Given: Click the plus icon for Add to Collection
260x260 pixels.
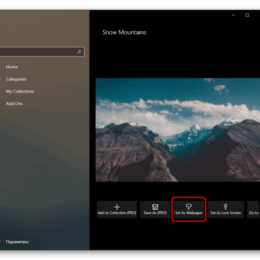Looking at the screenshot, I should [x=117, y=207].
